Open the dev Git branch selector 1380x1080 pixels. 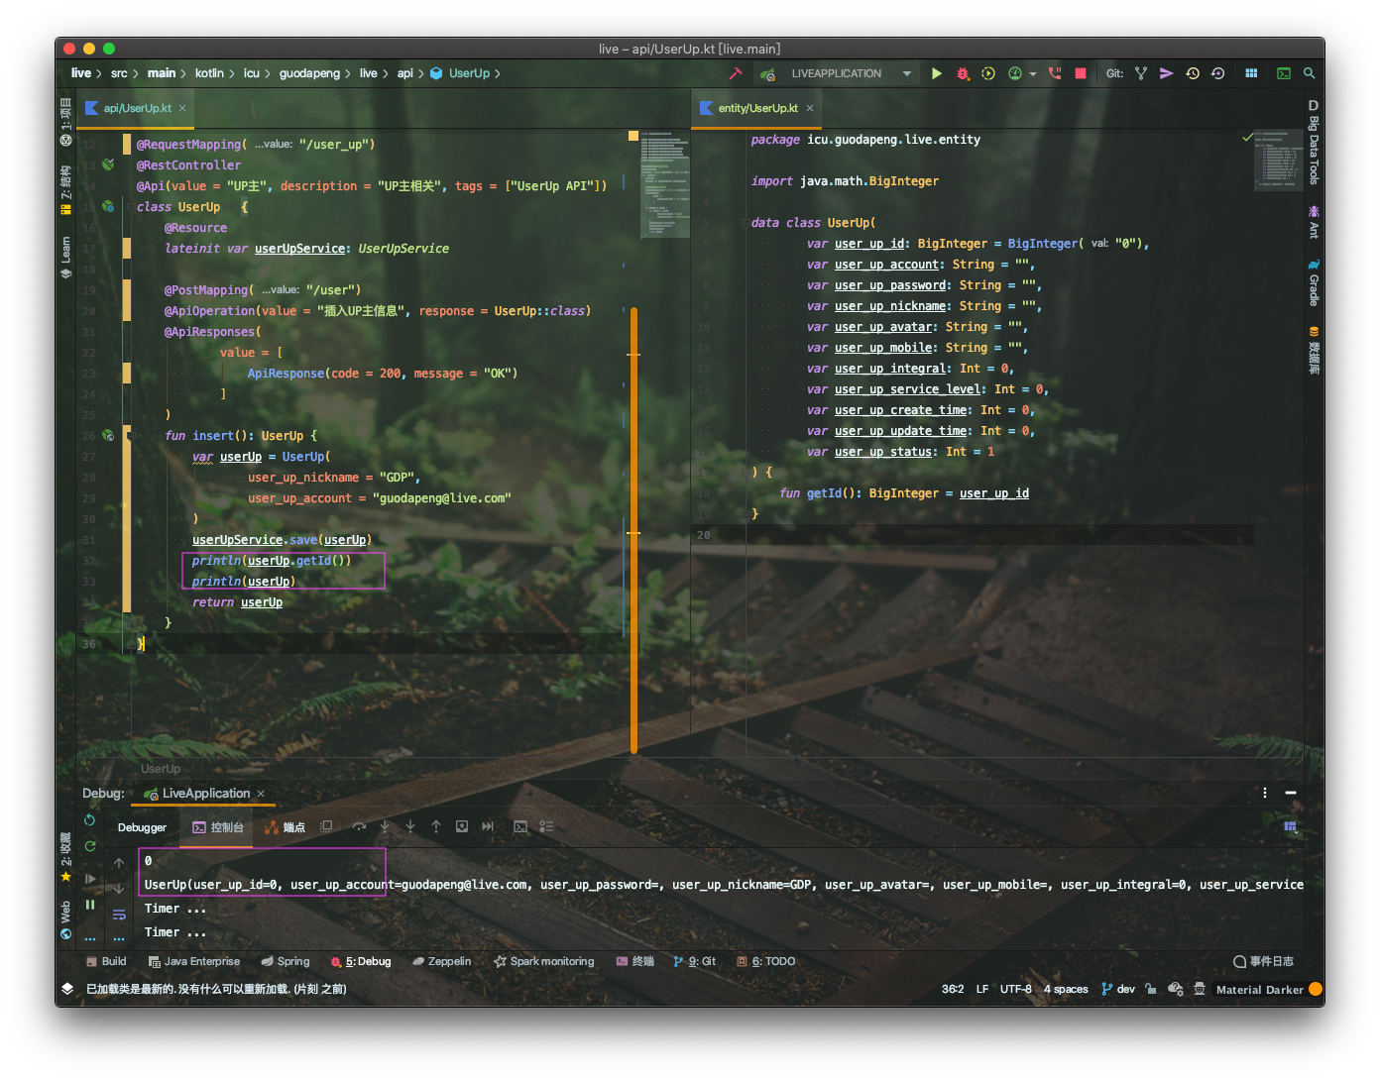pyautogui.click(x=1118, y=989)
